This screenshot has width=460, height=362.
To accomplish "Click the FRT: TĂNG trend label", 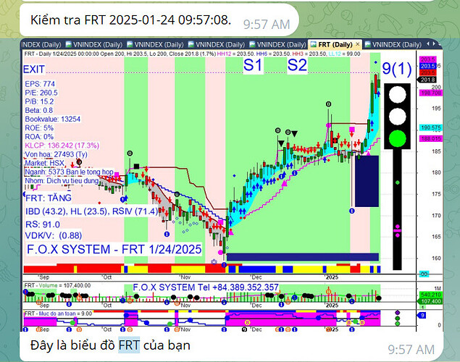I will [x=49, y=198].
